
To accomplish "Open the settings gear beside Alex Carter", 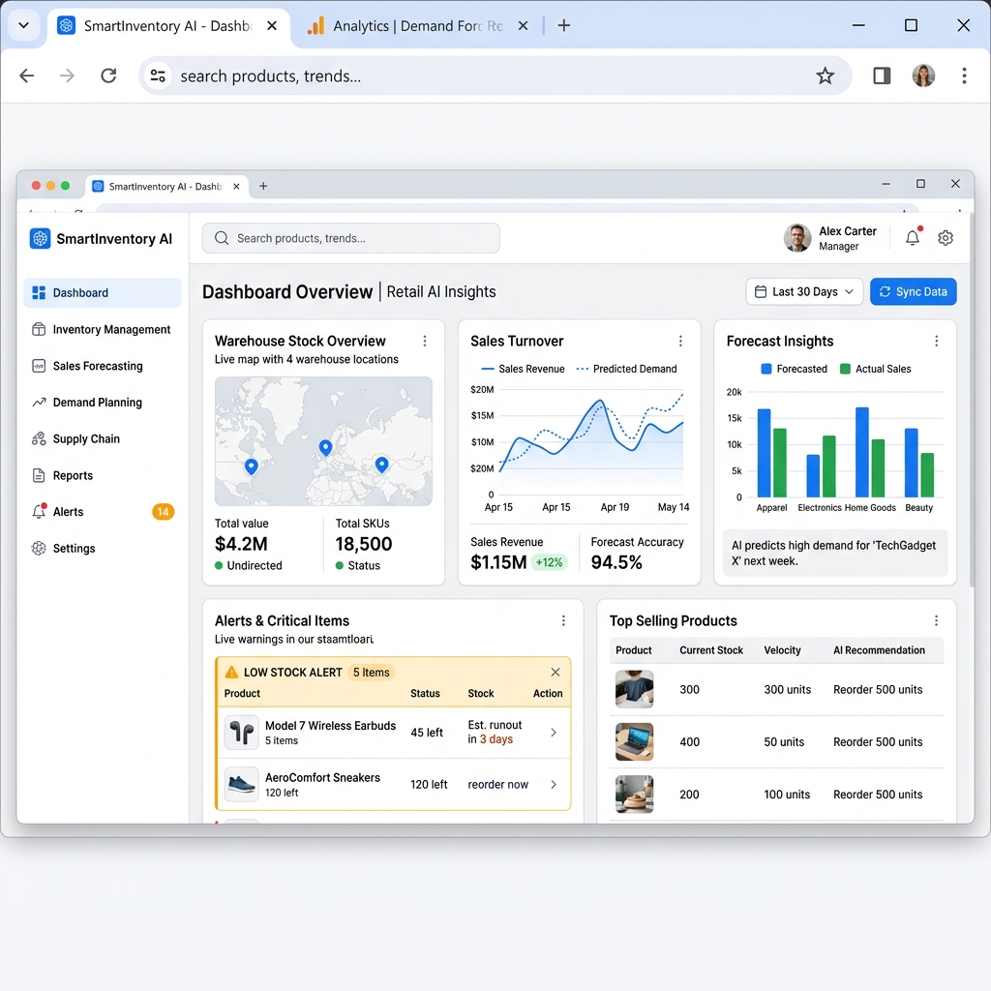I will coord(946,238).
